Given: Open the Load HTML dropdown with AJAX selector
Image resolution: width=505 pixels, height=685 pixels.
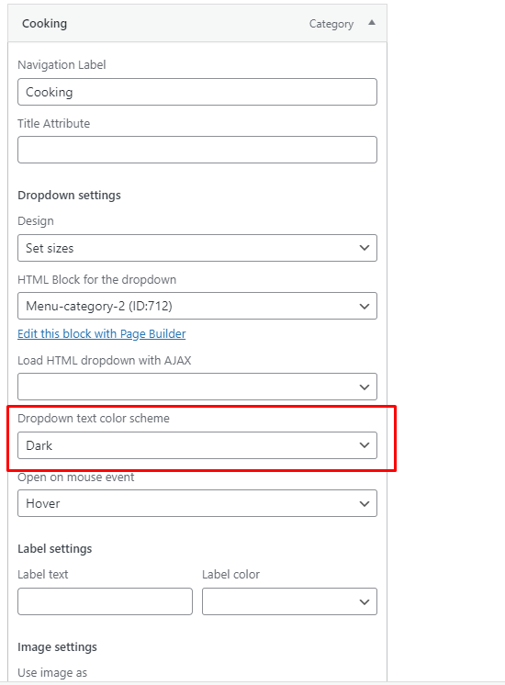Looking at the screenshot, I should tap(197, 387).
